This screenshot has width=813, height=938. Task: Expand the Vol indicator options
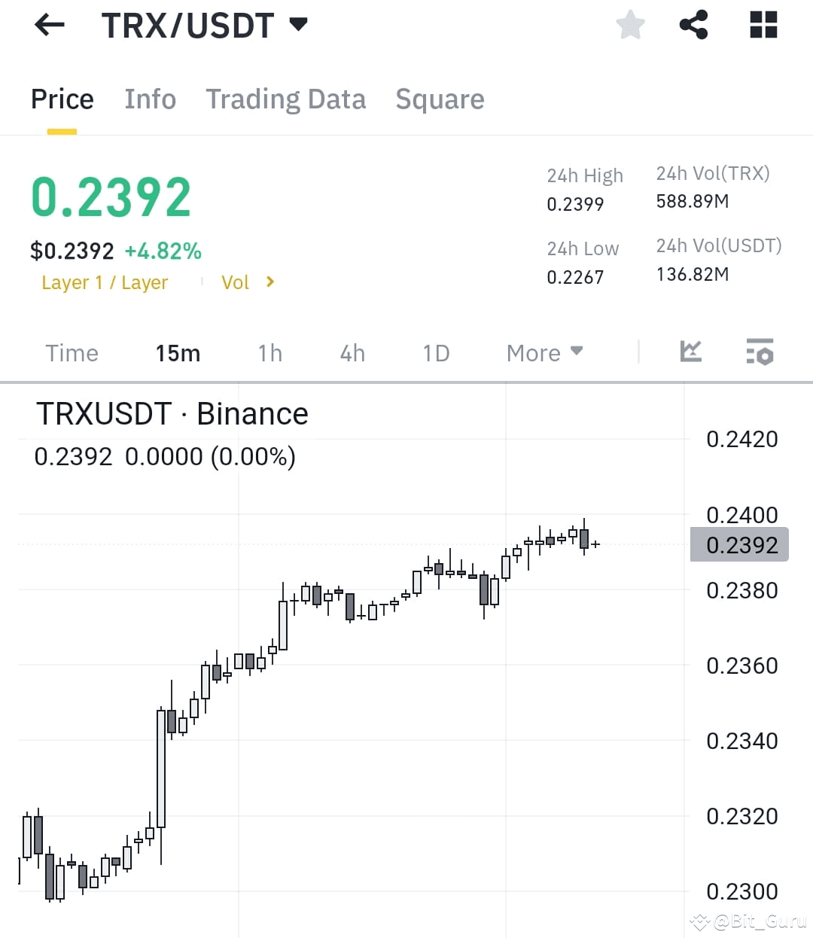coord(247,282)
